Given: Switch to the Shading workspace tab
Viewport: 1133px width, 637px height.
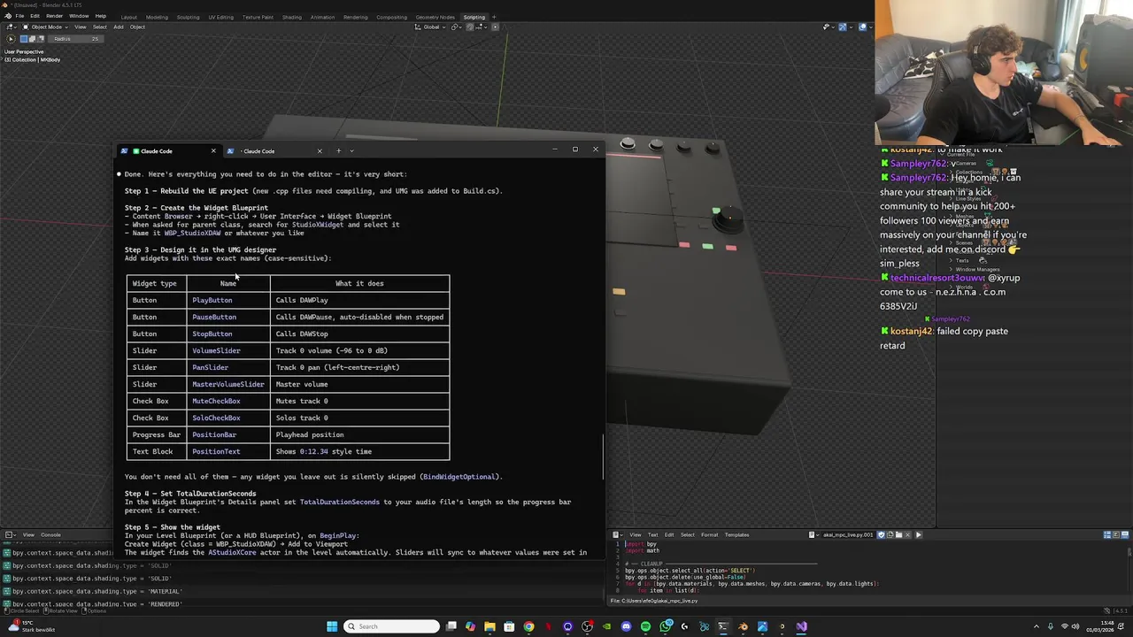Looking at the screenshot, I should click(291, 17).
